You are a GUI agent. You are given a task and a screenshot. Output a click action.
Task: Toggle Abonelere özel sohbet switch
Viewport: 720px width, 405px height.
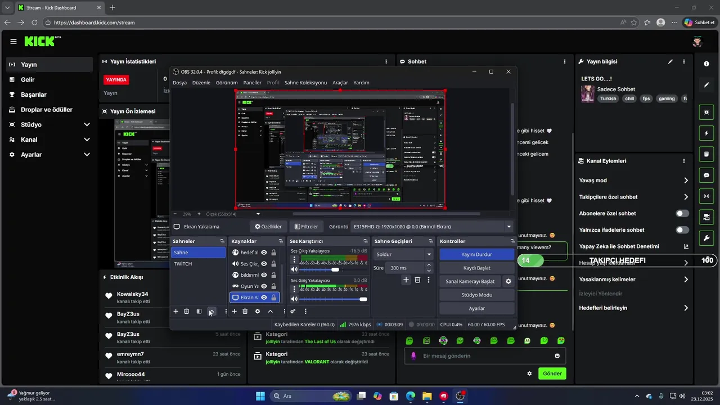682,214
